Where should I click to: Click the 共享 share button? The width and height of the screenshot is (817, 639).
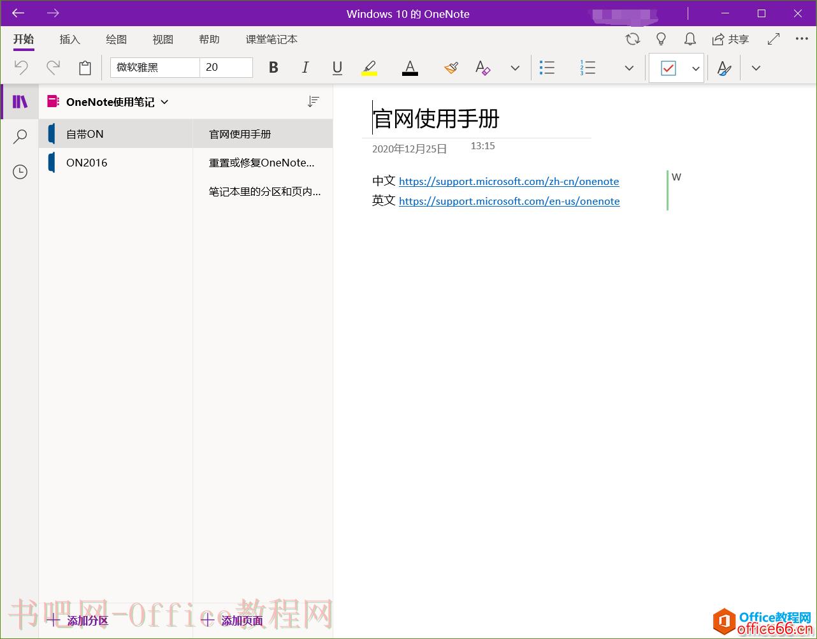click(x=730, y=39)
